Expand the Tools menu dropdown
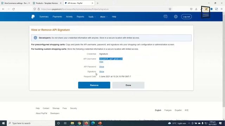Image resolution: width=225 pixels, height=126 pixels. 92,17
